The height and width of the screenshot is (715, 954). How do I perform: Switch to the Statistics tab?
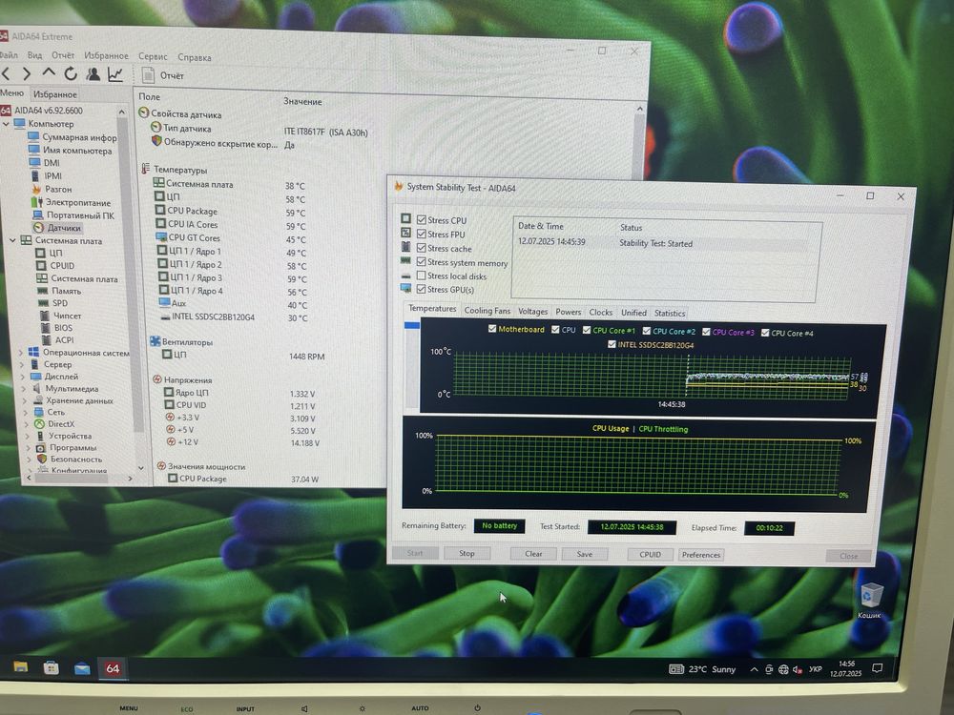click(x=670, y=313)
